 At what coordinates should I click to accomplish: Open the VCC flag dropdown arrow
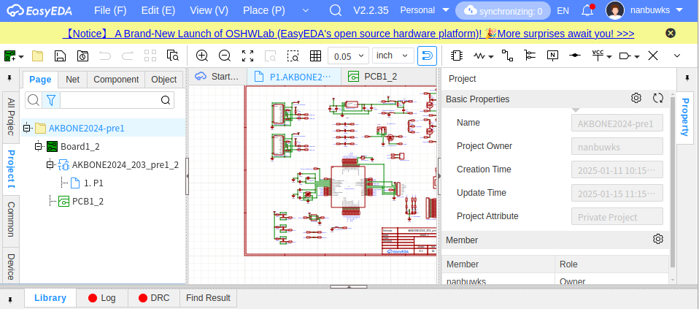click(609, 57)
